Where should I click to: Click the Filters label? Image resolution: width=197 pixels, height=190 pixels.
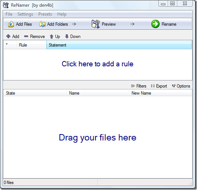tap(141, 86)
